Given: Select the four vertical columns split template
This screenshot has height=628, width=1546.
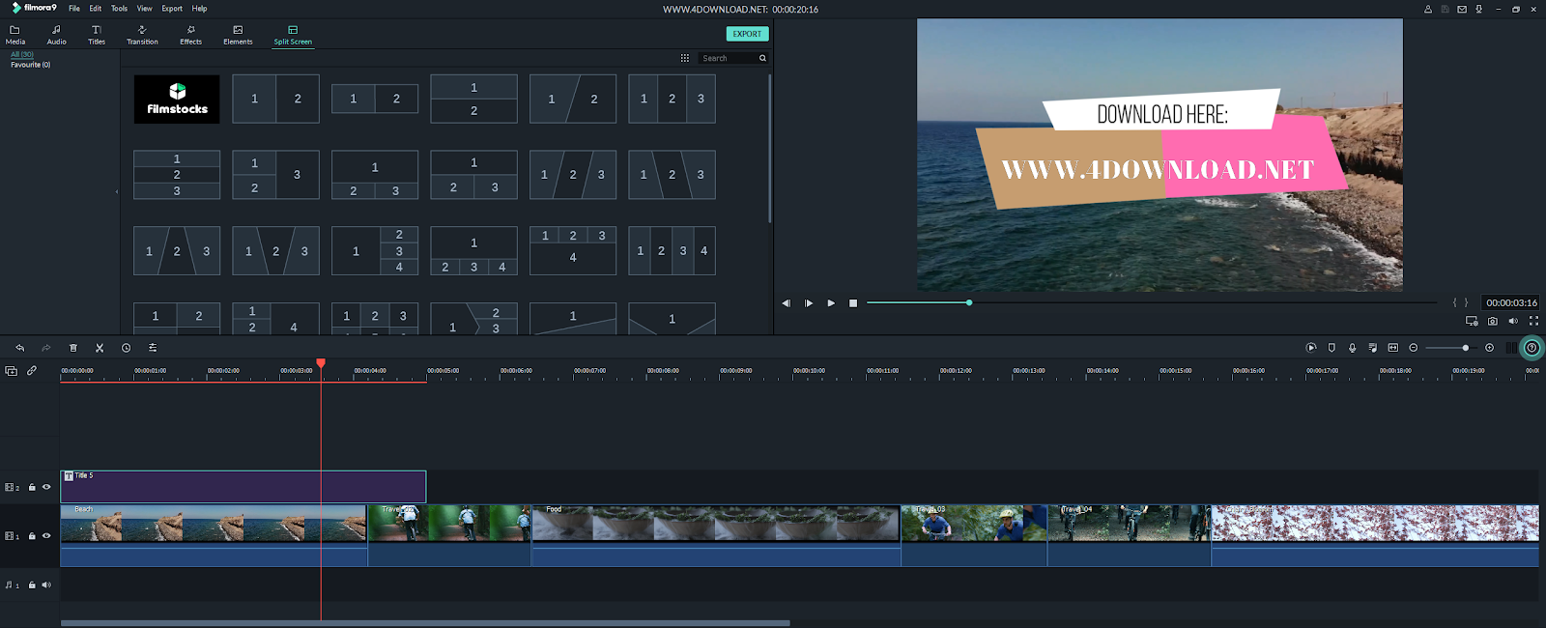Looking at the screenshot, I should point(672,251).
